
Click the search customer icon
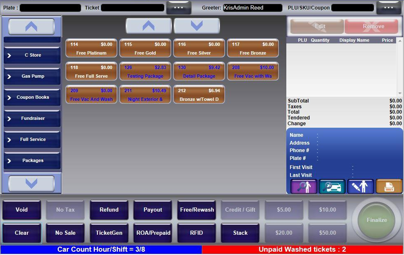[304, 186]
